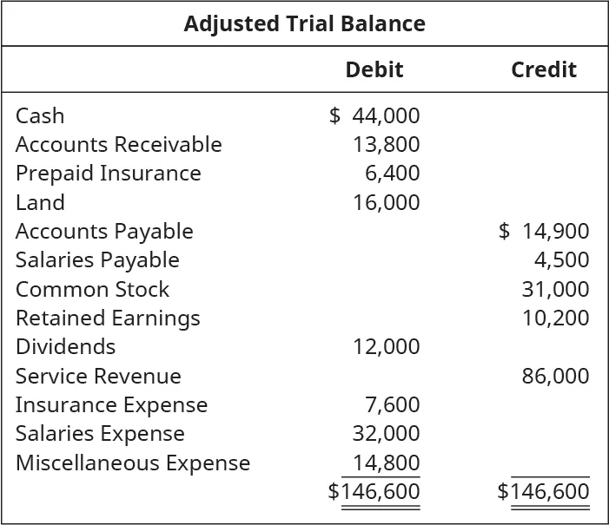This screenshot has width=609, height=525.
Task: Click the Cash account label
Action: pyautogui.click(x=40, y=116)
